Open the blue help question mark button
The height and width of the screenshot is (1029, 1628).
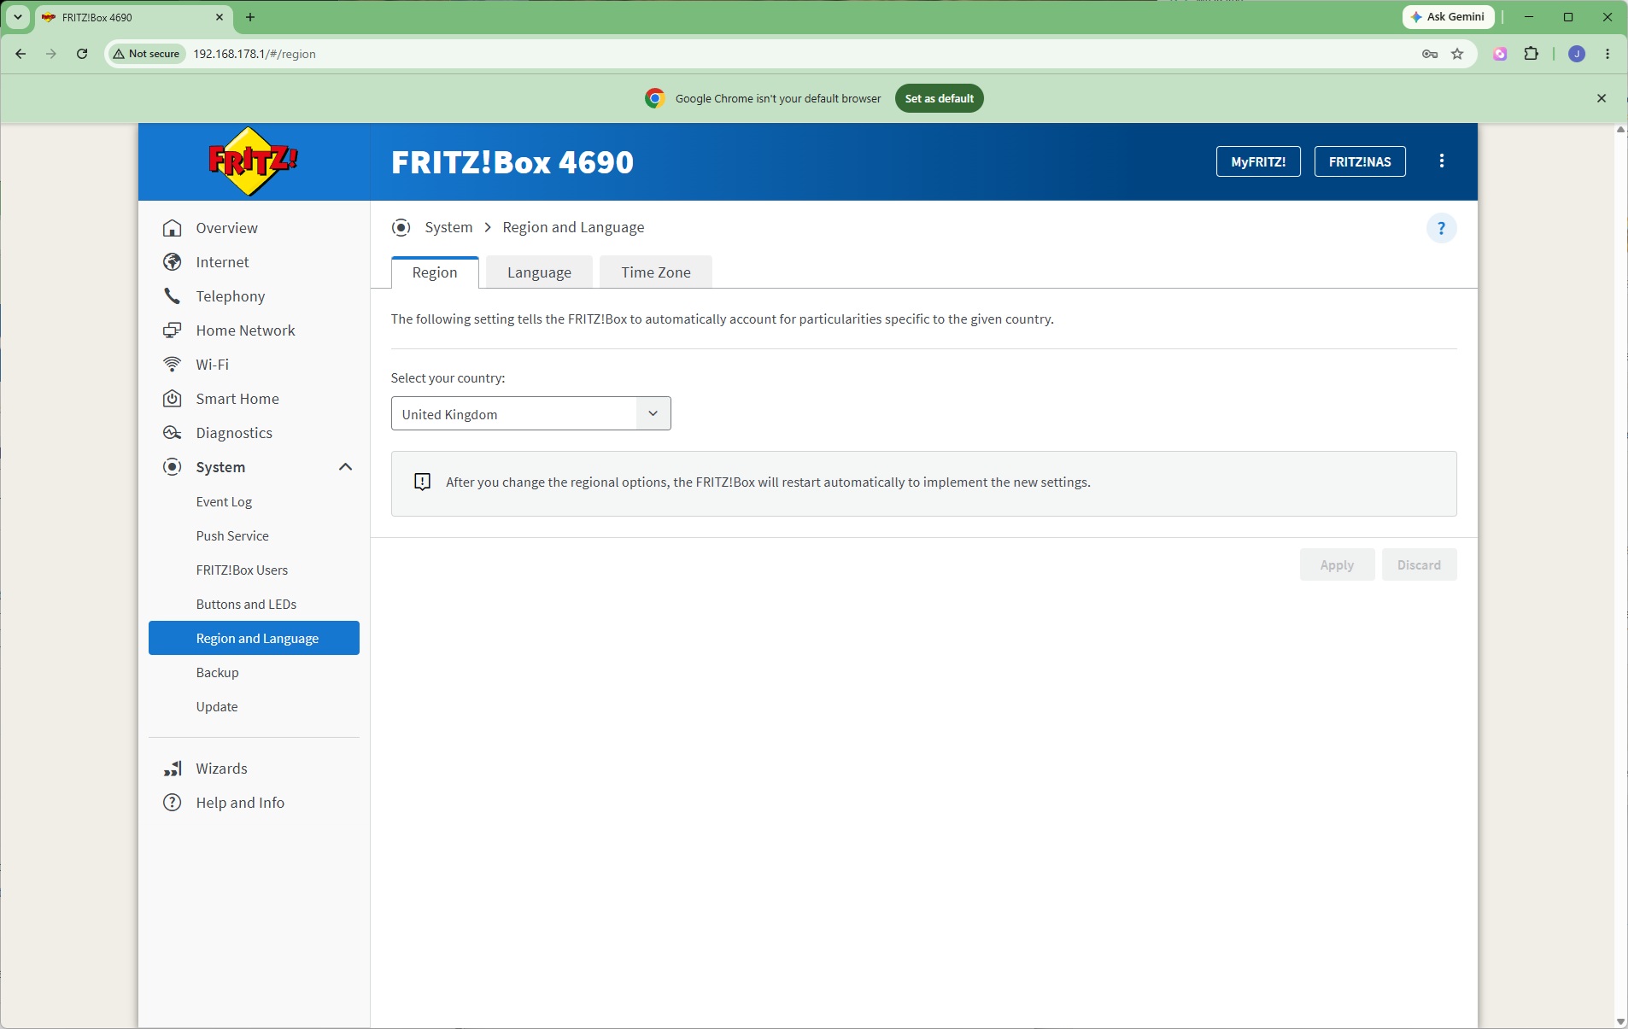click(1442, 228)
